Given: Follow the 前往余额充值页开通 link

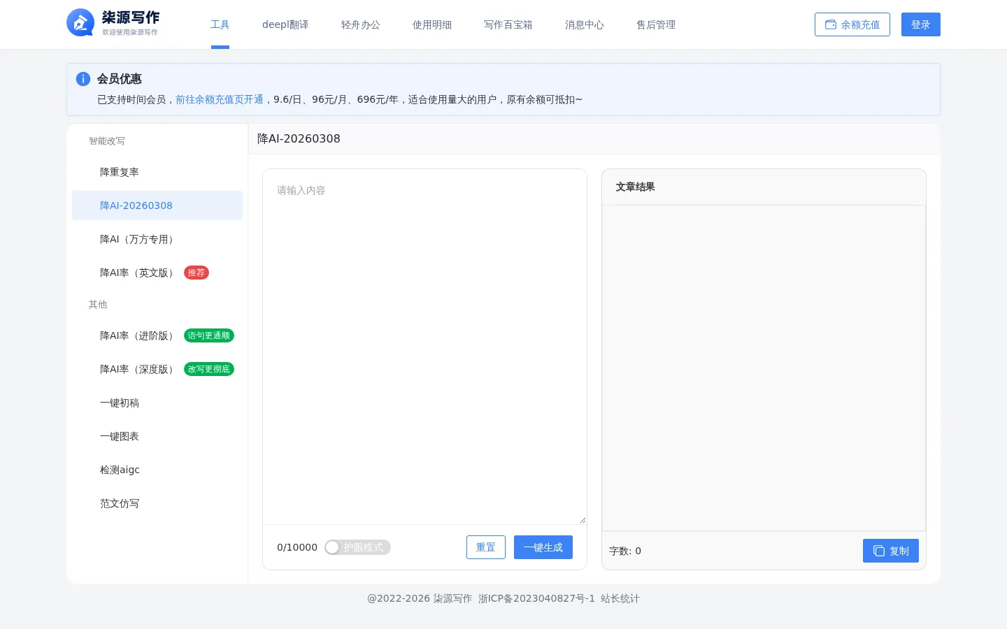Looking at the screenshot, I should 220,99.
